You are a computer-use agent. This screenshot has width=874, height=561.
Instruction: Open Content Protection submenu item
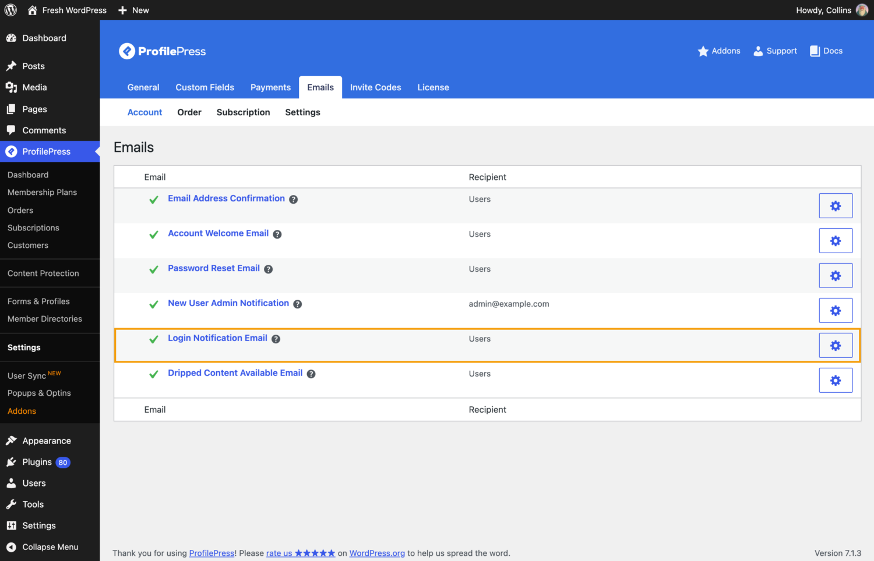(43, 273)
